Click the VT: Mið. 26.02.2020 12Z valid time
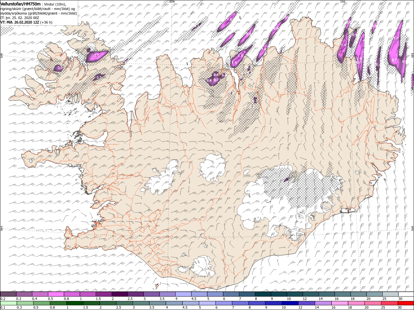The height and width of the screenshot is (310, 414). pos(20,22)
